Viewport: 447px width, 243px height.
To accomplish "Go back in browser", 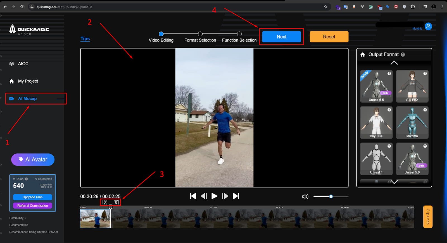I will click(x=5, y=7).
